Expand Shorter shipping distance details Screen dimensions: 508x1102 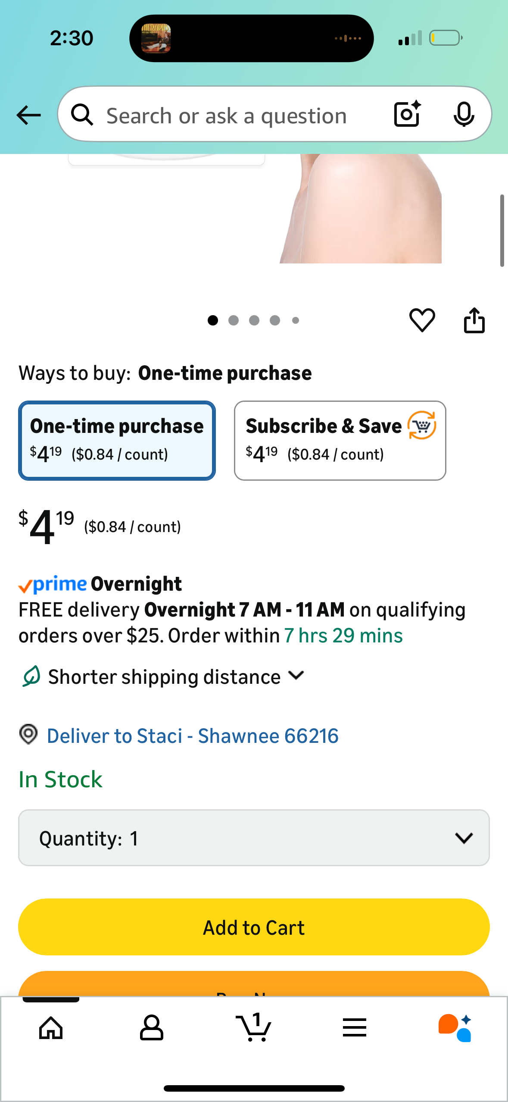click(176, 676)
